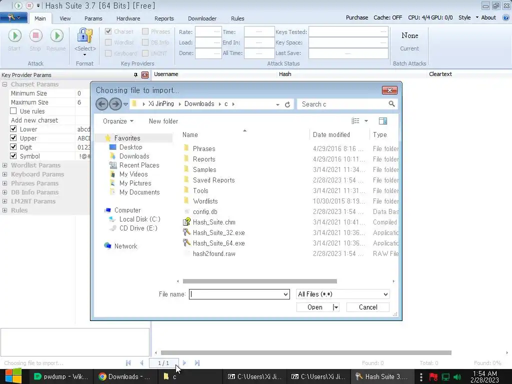Click New folder in the dialog
This screenshot has width=512, height=384.
(x=163, y=121)
